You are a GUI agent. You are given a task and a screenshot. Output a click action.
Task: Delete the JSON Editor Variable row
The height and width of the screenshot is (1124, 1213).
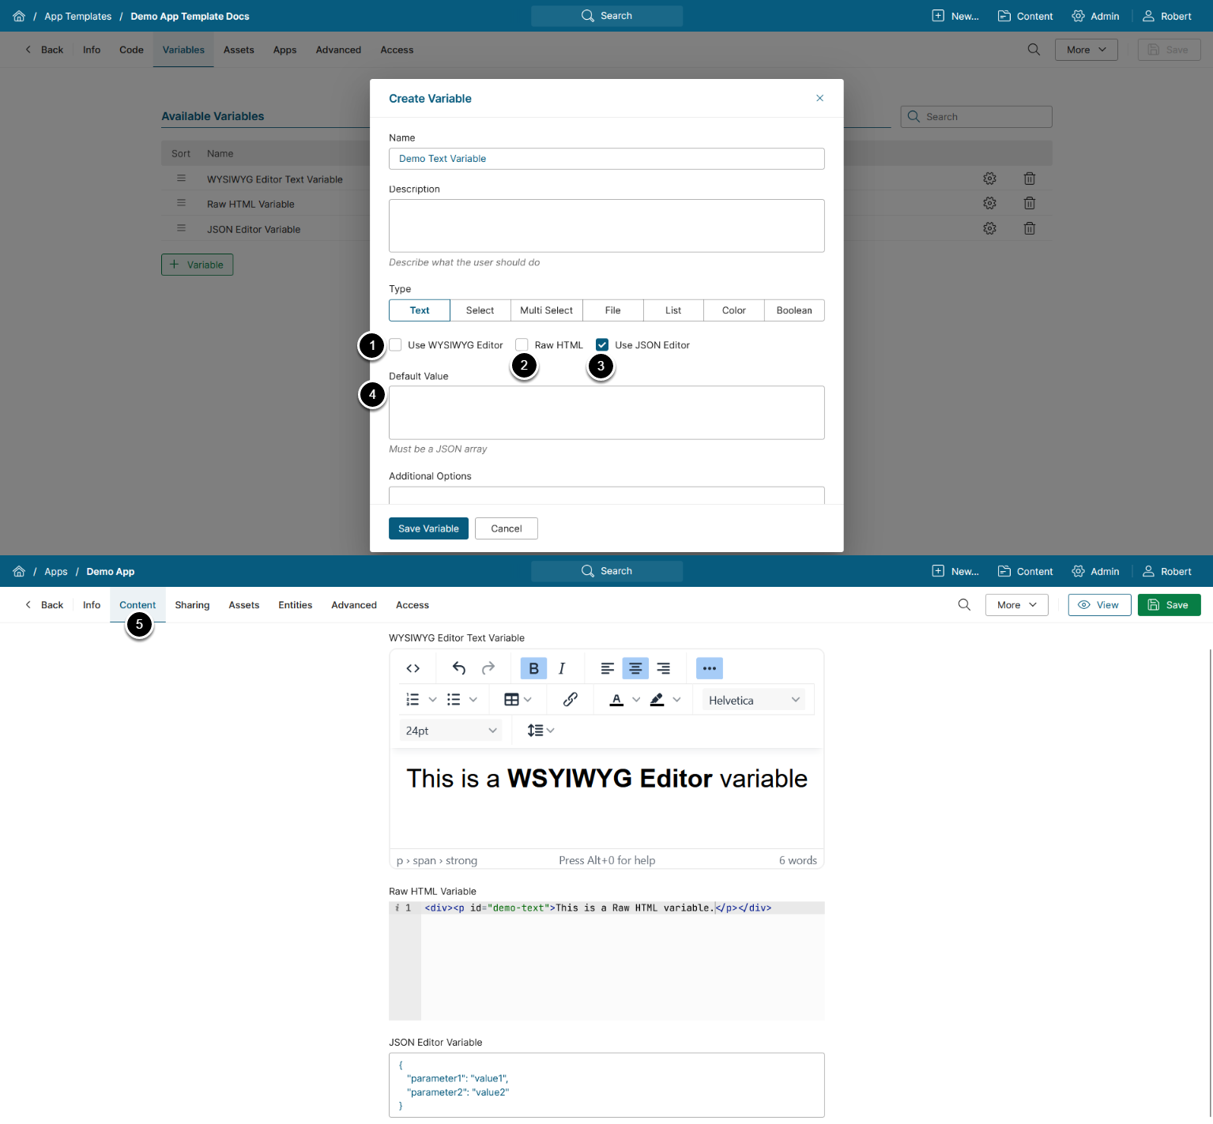click(1030, 229)
